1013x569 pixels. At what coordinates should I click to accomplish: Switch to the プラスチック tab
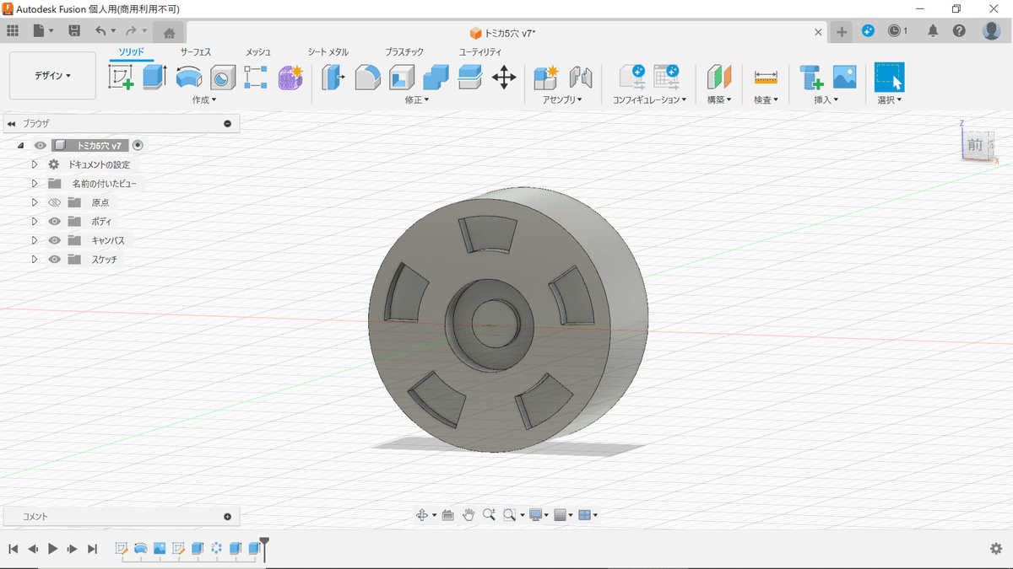404,52
